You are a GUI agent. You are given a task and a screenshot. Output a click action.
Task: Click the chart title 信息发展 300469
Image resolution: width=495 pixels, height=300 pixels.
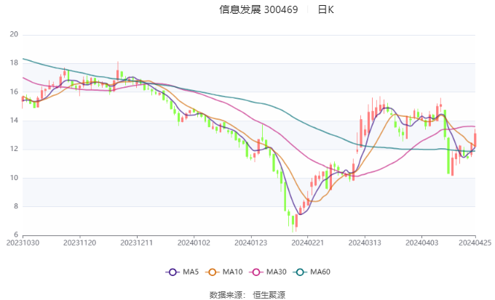coord(258,9)
